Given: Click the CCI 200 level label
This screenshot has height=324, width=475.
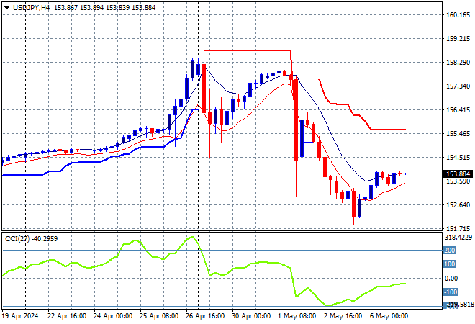Looking at the screenshot, I should [450, 251].
